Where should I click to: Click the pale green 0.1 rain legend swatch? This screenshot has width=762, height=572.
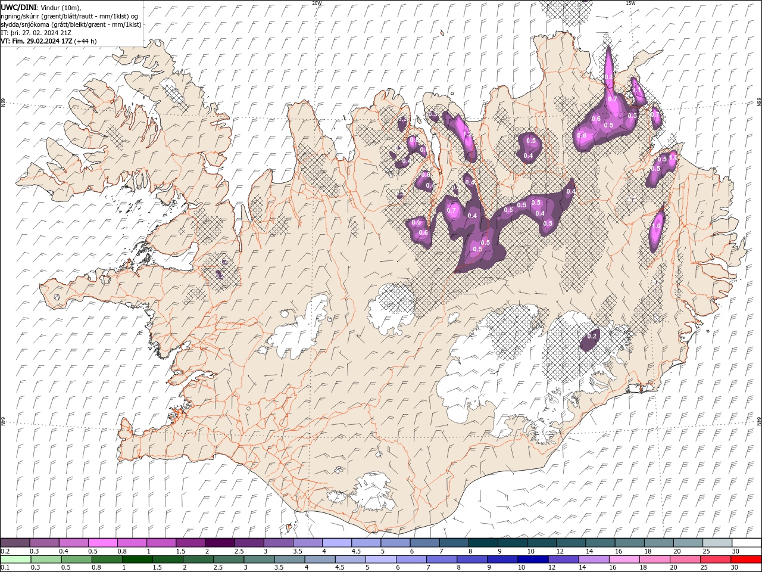click(15, 559)
